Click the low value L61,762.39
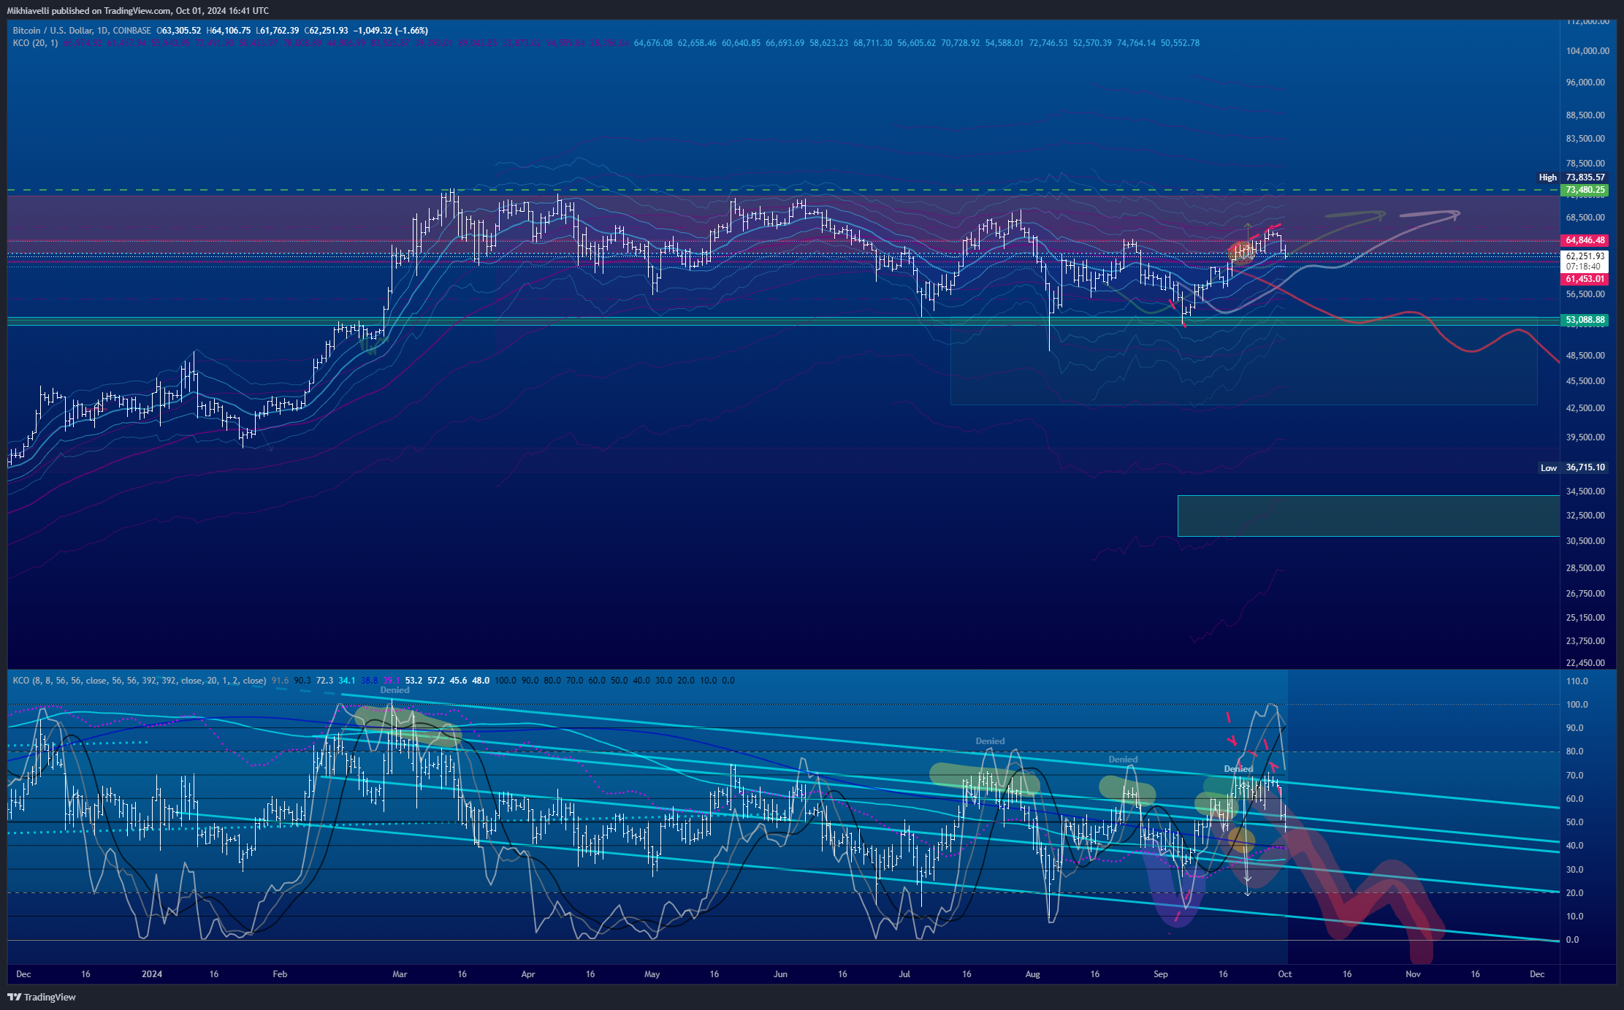1624x1010 pixels. click(278, 31)
